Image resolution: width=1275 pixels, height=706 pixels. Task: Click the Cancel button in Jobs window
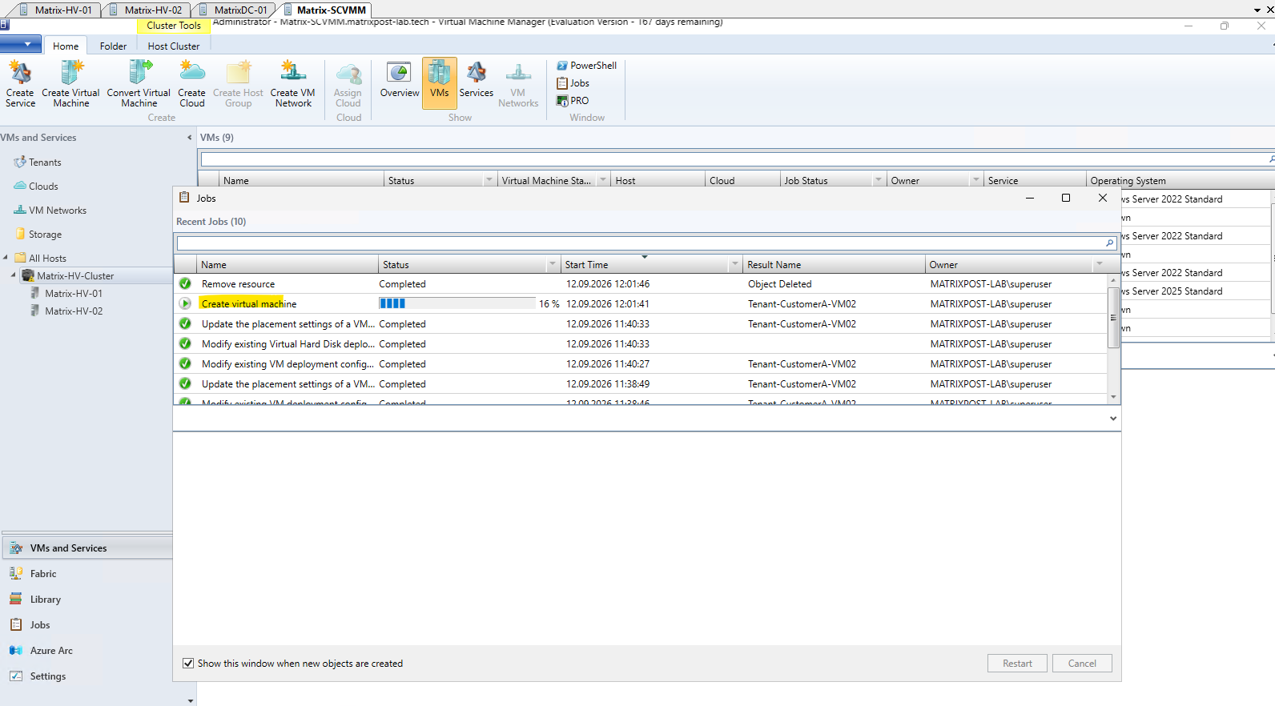1082,664
